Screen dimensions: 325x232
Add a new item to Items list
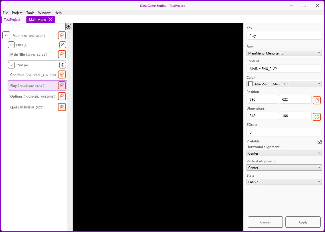pos(63,65)
